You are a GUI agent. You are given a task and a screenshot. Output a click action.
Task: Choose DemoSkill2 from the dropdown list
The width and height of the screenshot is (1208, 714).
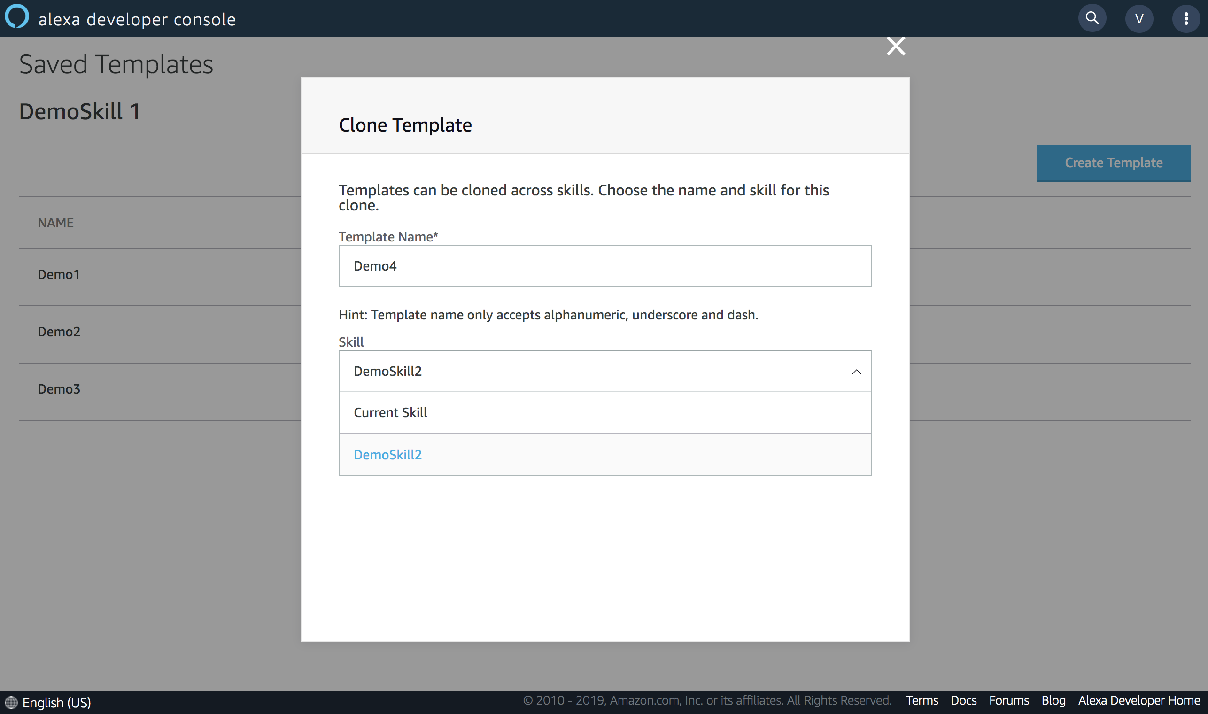click(x=388, y=454)
